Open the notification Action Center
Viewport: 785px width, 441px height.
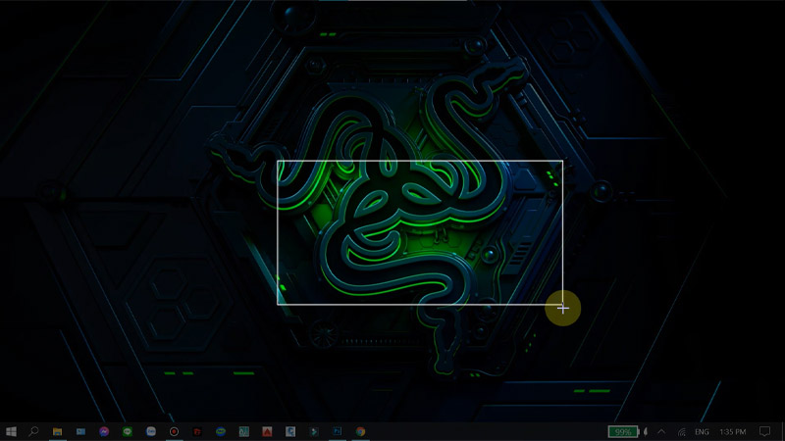click(765, 431)
